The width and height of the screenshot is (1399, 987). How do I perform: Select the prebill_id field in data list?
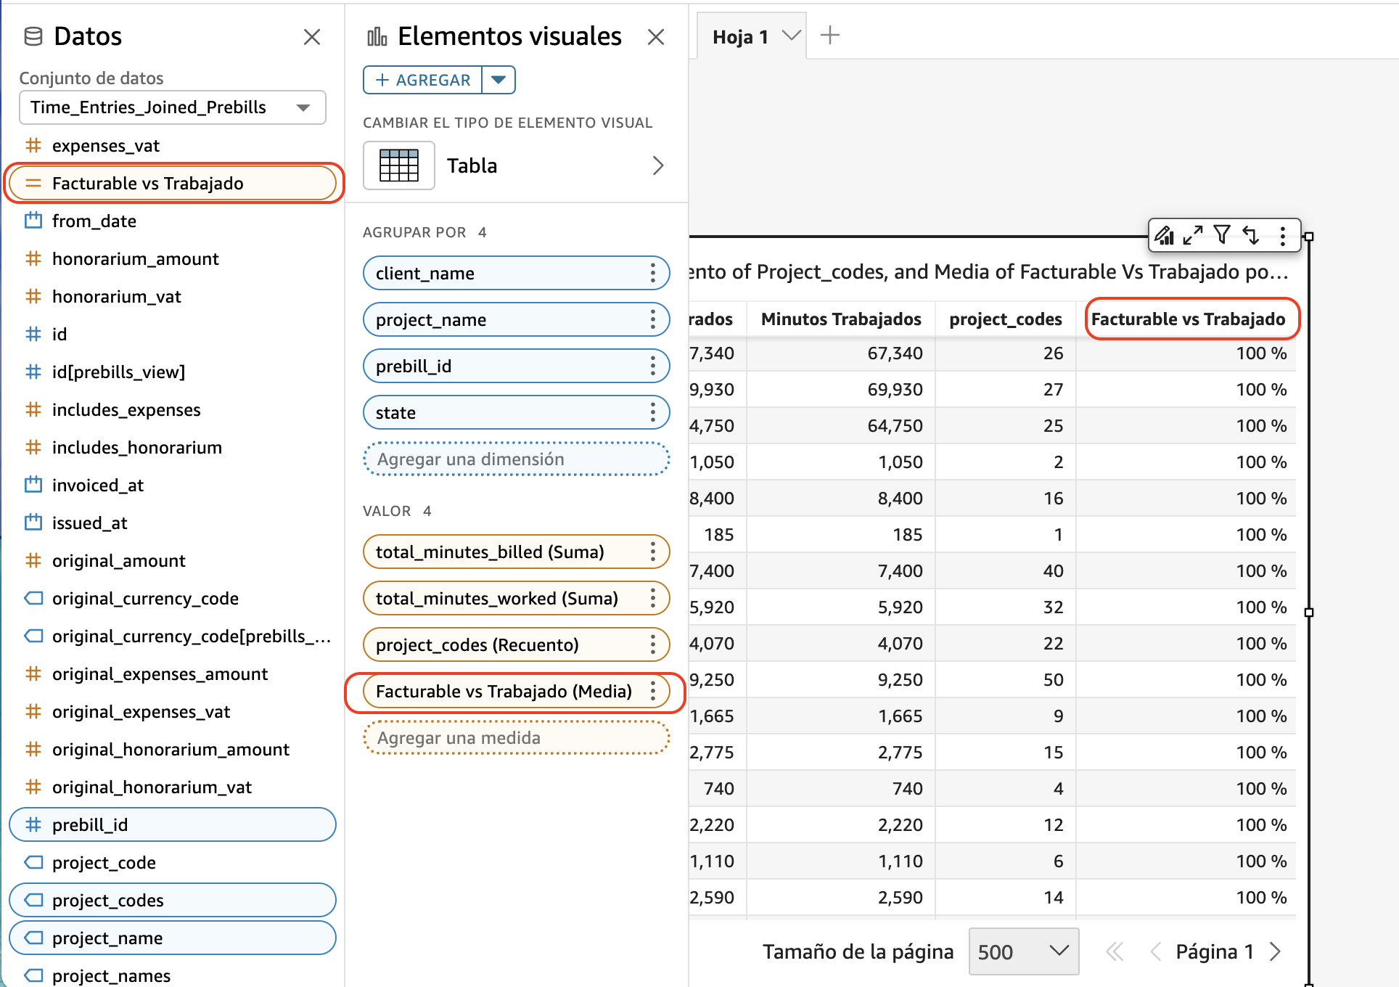pyautogui.click(x=173, y=825)
